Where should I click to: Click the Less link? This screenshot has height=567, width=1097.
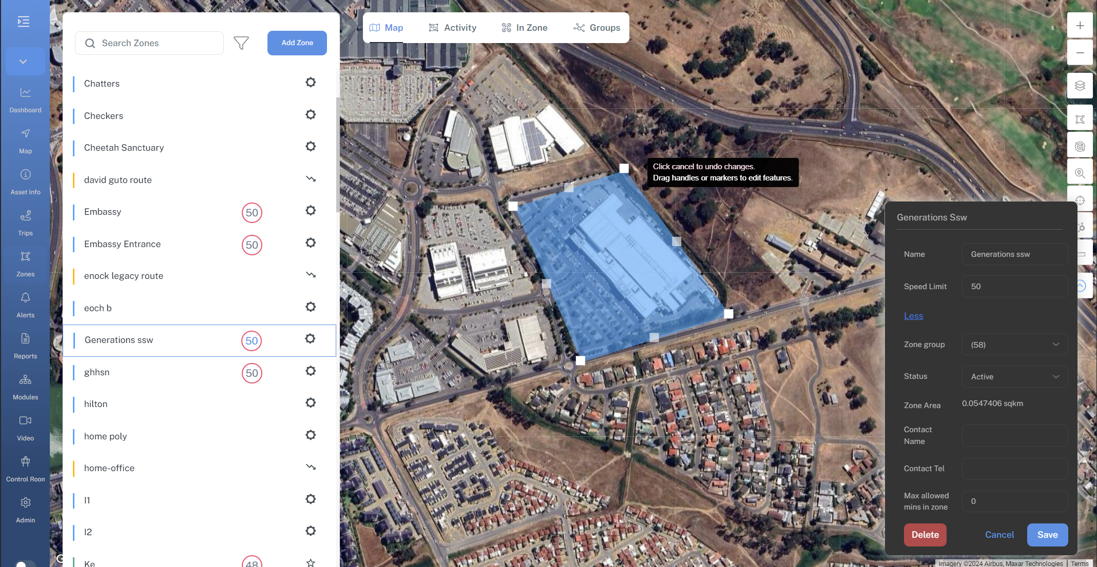click(x=913, y=316)
